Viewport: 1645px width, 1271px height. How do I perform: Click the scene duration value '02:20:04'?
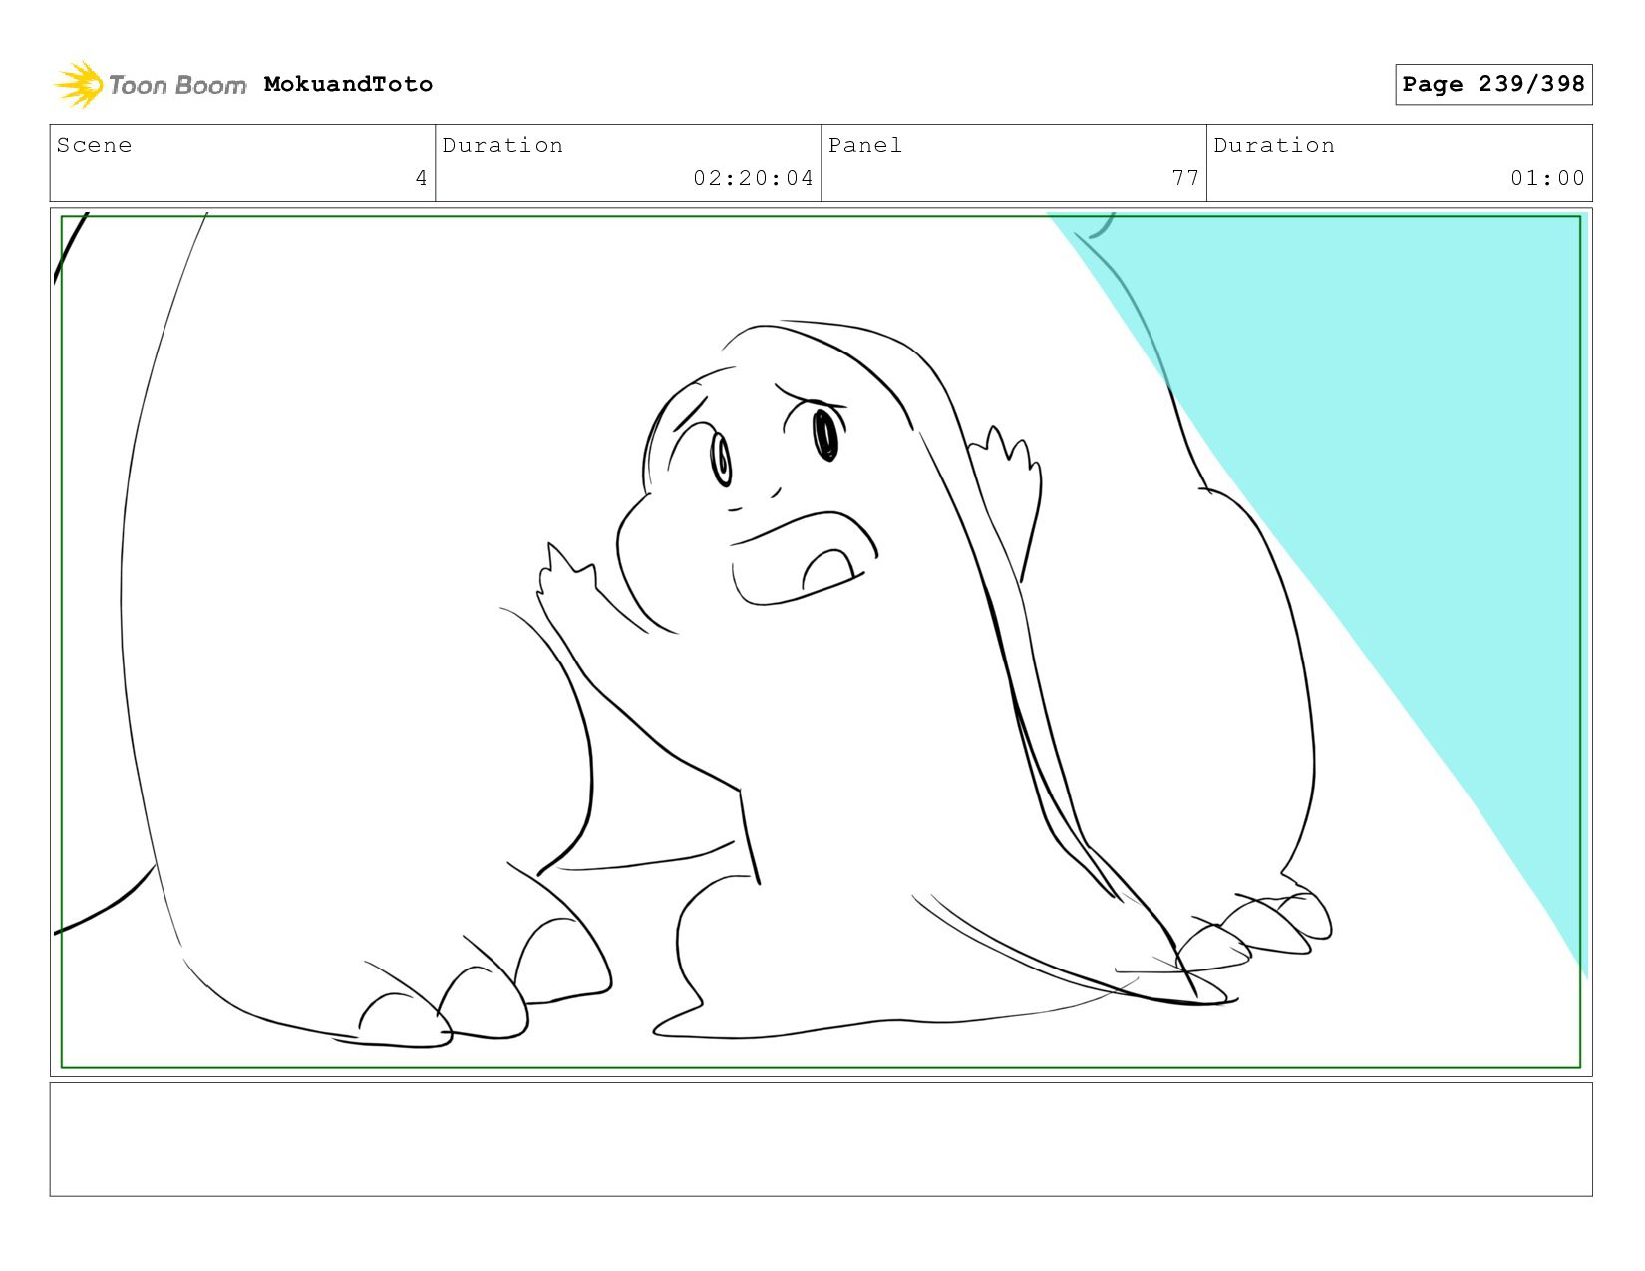coord(754,178)
